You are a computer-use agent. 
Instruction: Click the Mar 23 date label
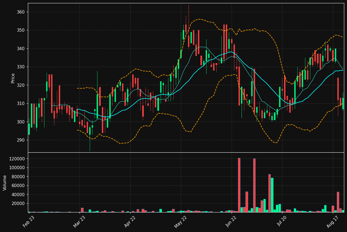[79, 222]
